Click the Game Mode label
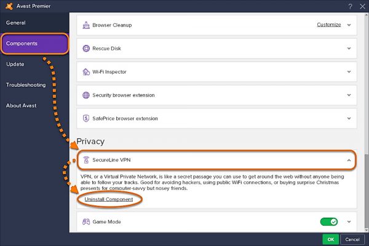This screenshot has height=246, width=369. click(106, 222)
